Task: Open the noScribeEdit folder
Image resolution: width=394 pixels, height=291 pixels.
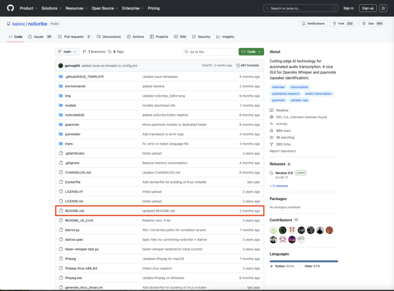Action: (75, 115)
